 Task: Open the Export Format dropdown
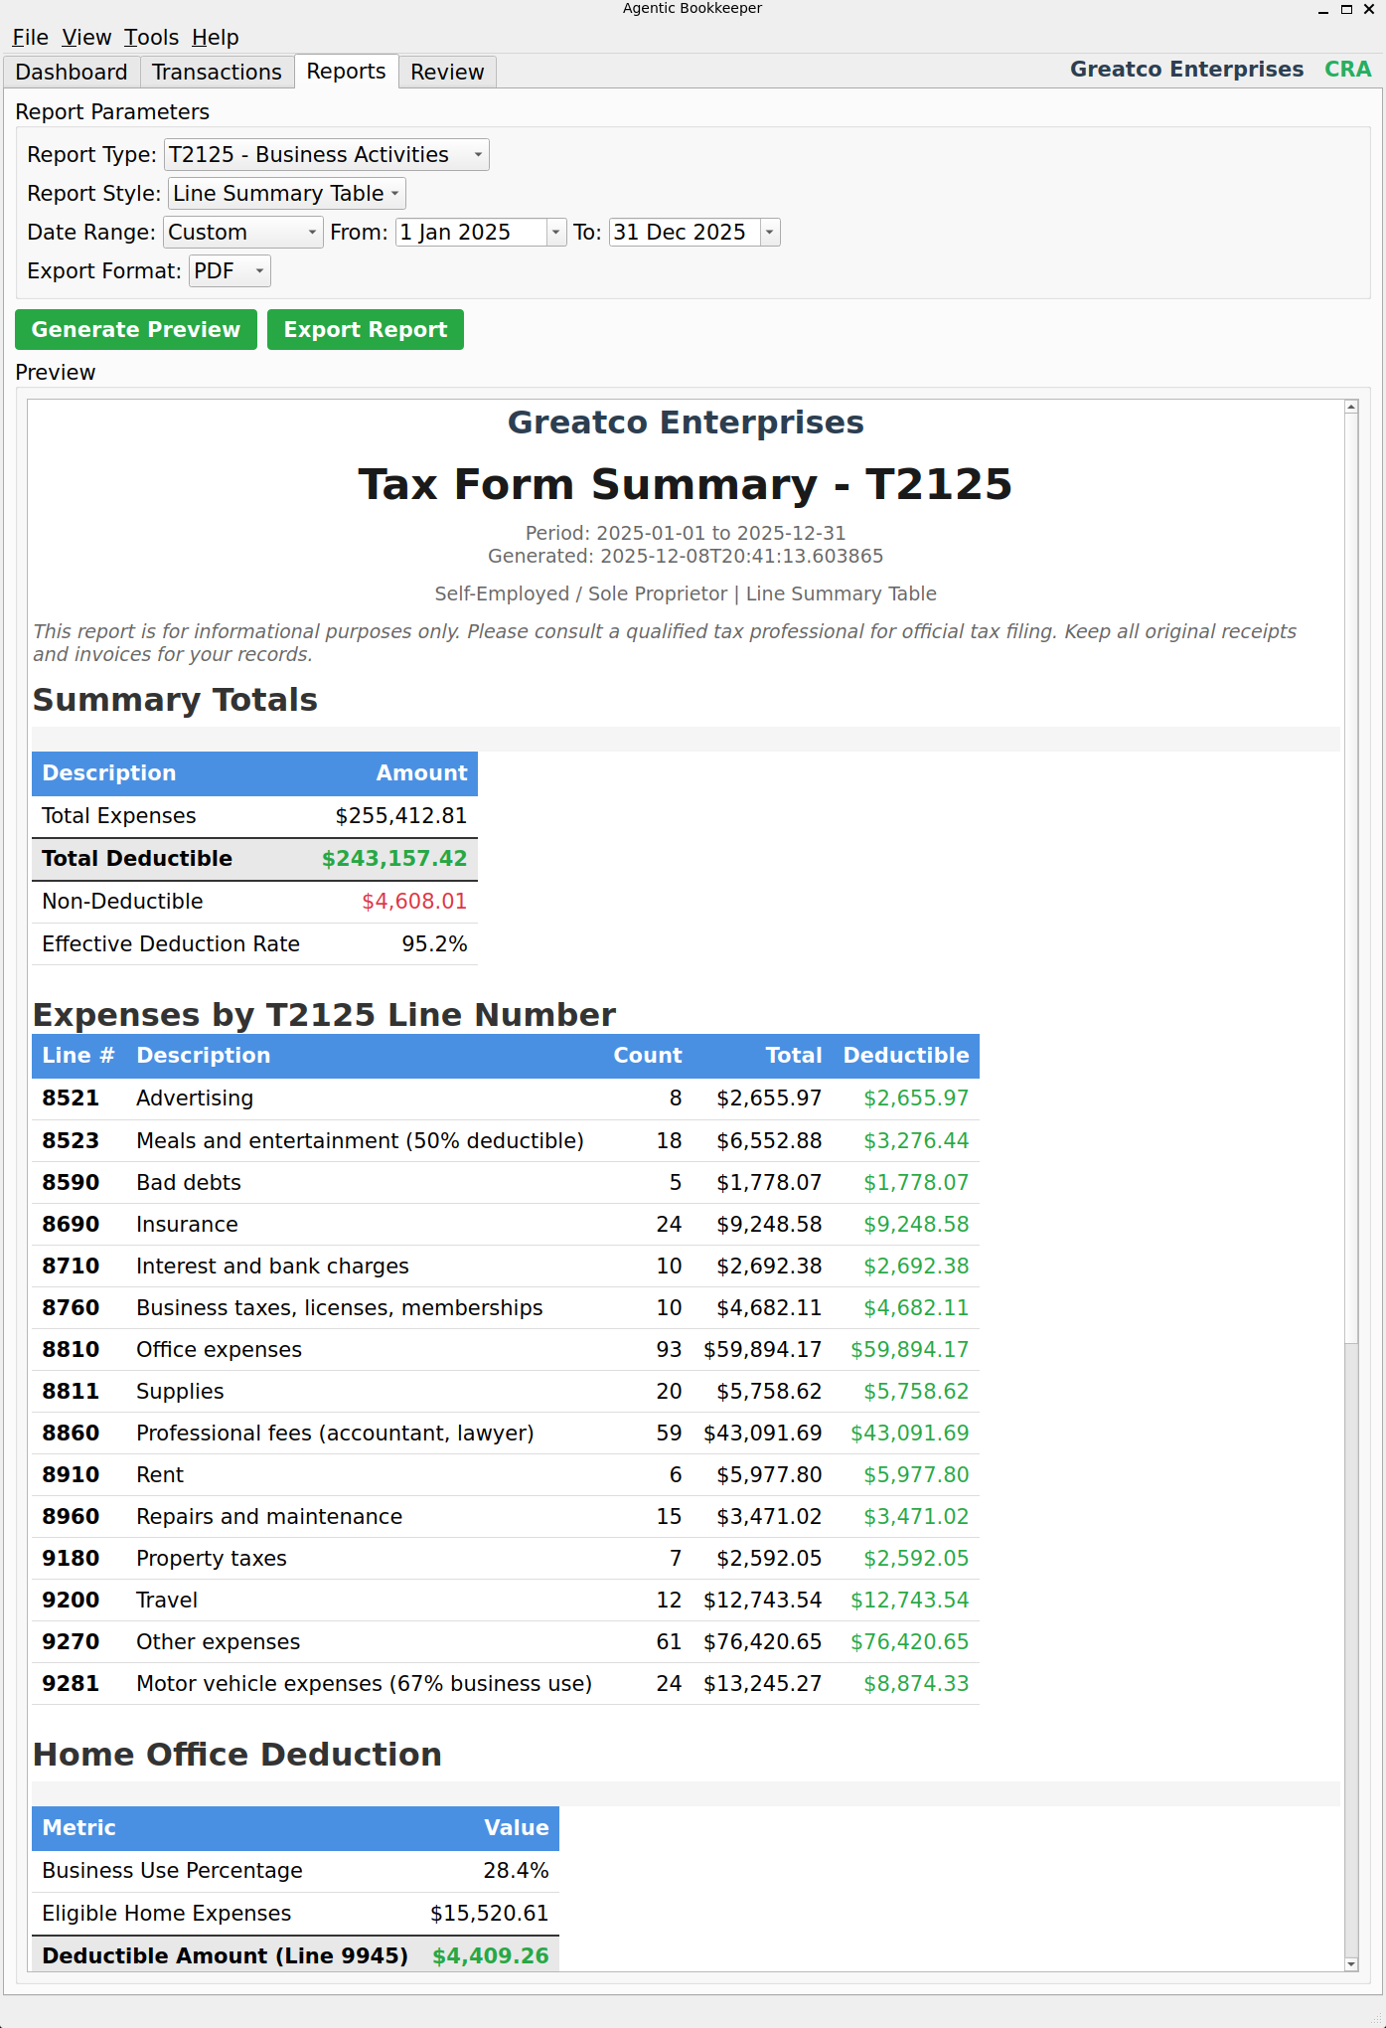(x=230, y=271)
